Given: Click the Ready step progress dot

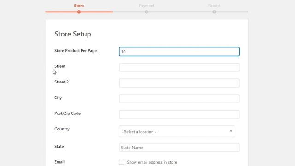Looking at the screenshot, I should 214,12.
